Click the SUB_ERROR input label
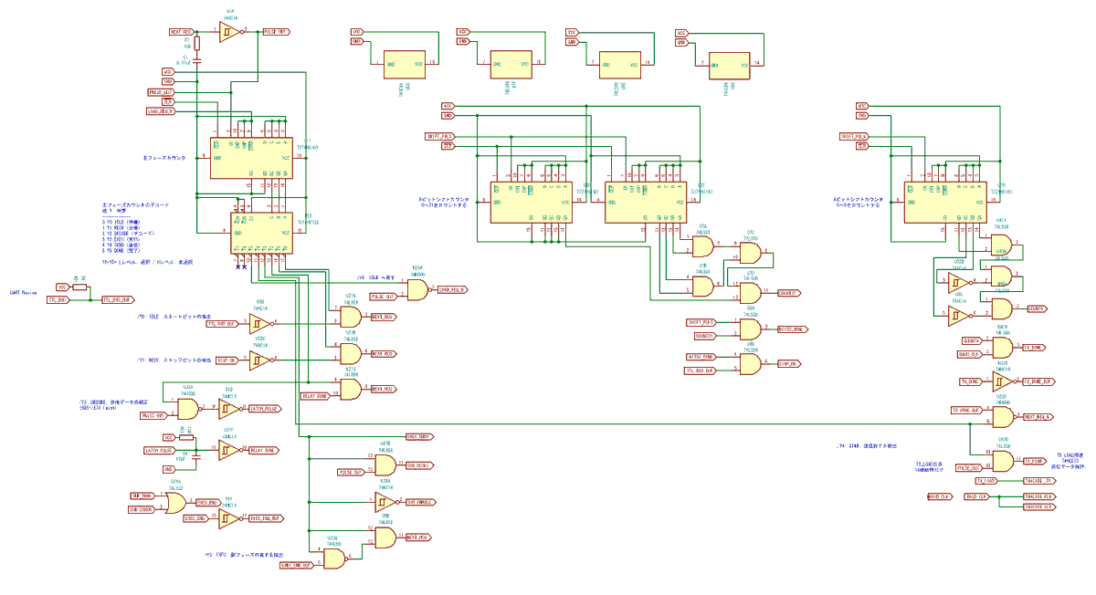 coord(141,508)
